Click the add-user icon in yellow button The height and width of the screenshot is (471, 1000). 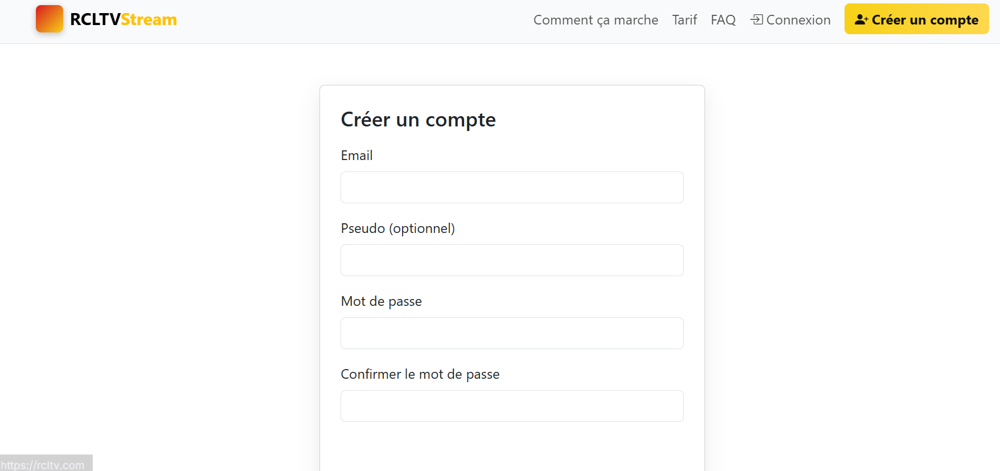click(862, 19)
